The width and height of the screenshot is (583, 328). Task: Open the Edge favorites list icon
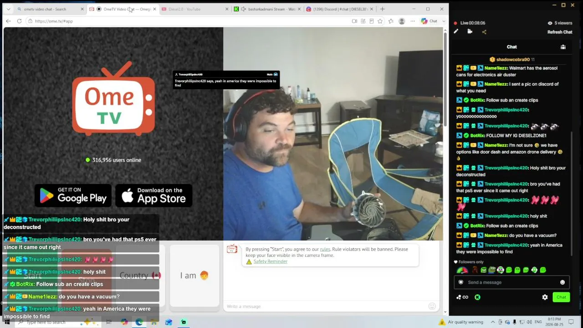391,21
